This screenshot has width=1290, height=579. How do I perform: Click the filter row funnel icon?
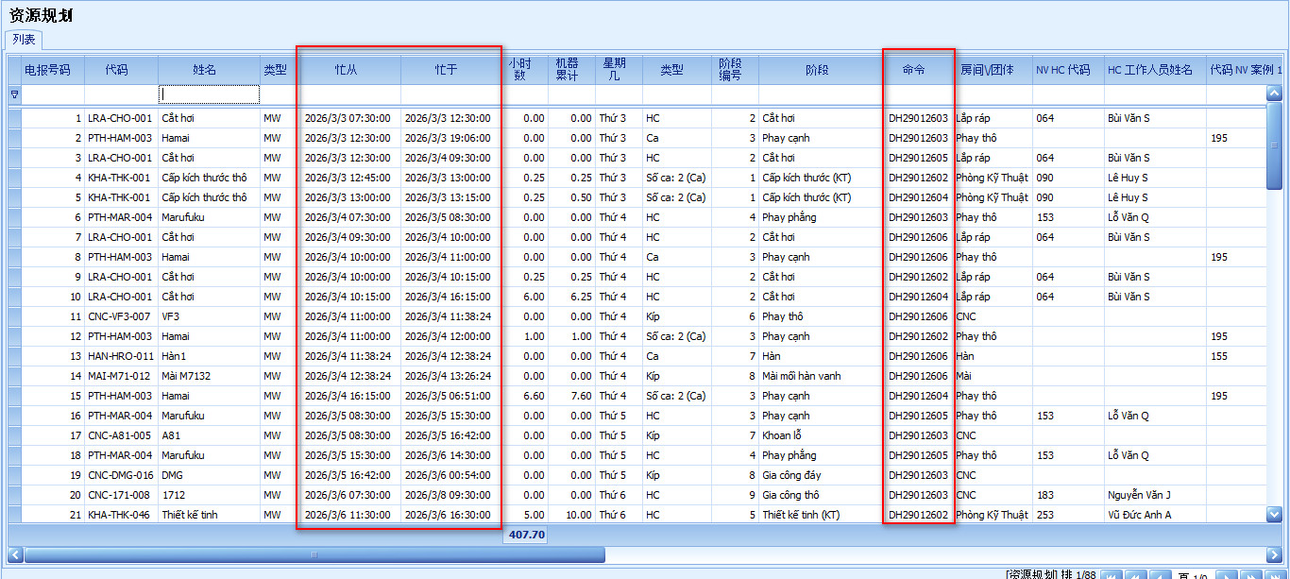[13, 94]
